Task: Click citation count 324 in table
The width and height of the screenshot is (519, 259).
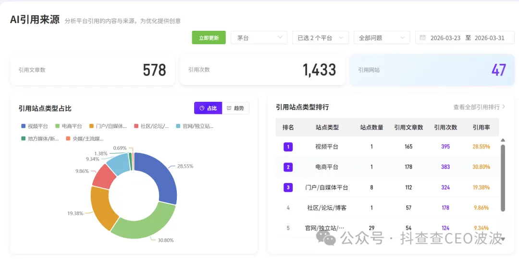Action: [x=445, y=187]
